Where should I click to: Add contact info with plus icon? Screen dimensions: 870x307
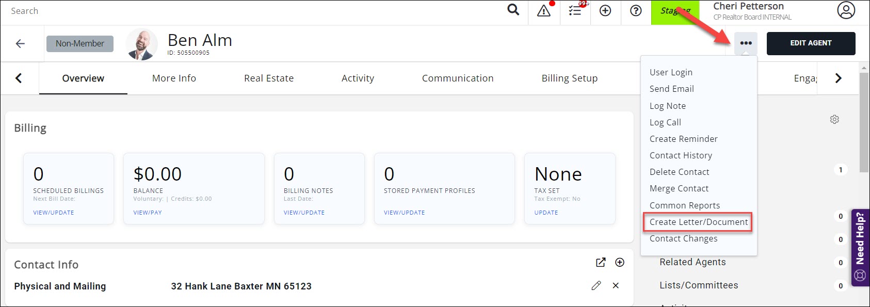[x=620, y=263]
